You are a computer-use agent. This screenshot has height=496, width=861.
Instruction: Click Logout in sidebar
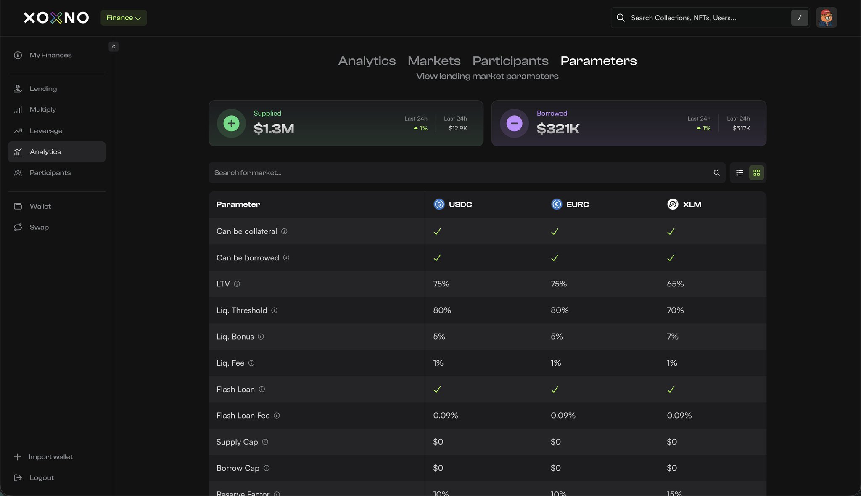click(42, 478)
